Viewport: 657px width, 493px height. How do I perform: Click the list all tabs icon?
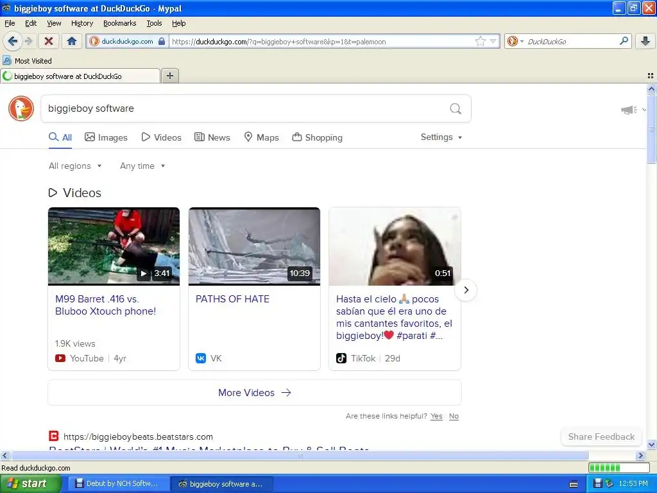[x=651, y=76]
